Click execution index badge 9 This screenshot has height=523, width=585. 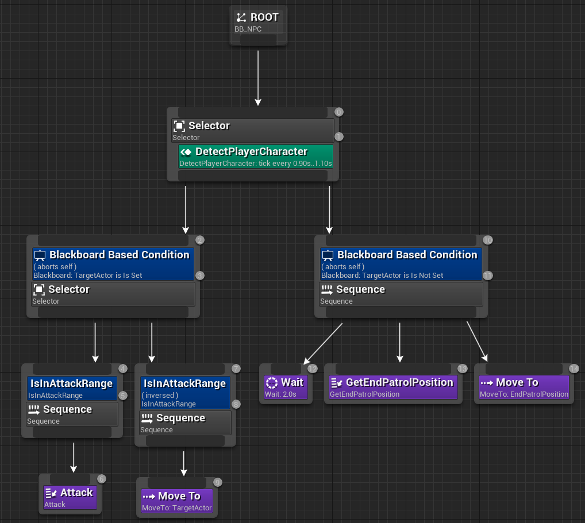[218, 482]
